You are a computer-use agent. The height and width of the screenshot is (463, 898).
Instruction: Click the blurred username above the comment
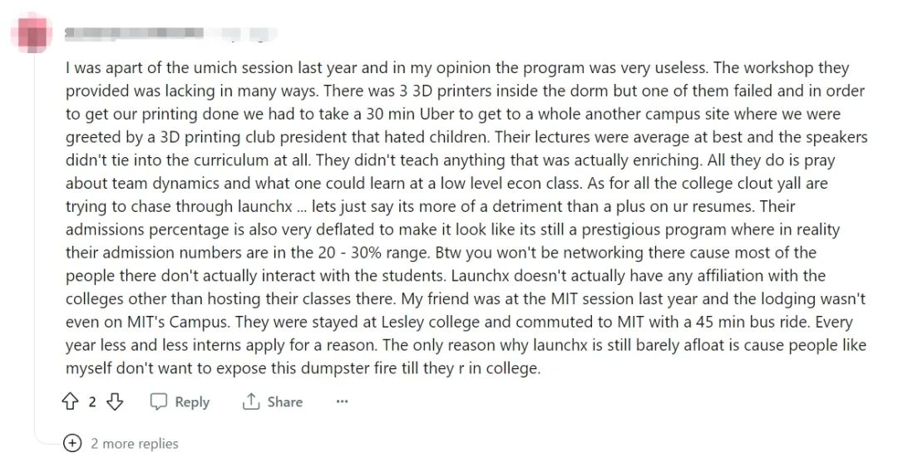[134, 34]
